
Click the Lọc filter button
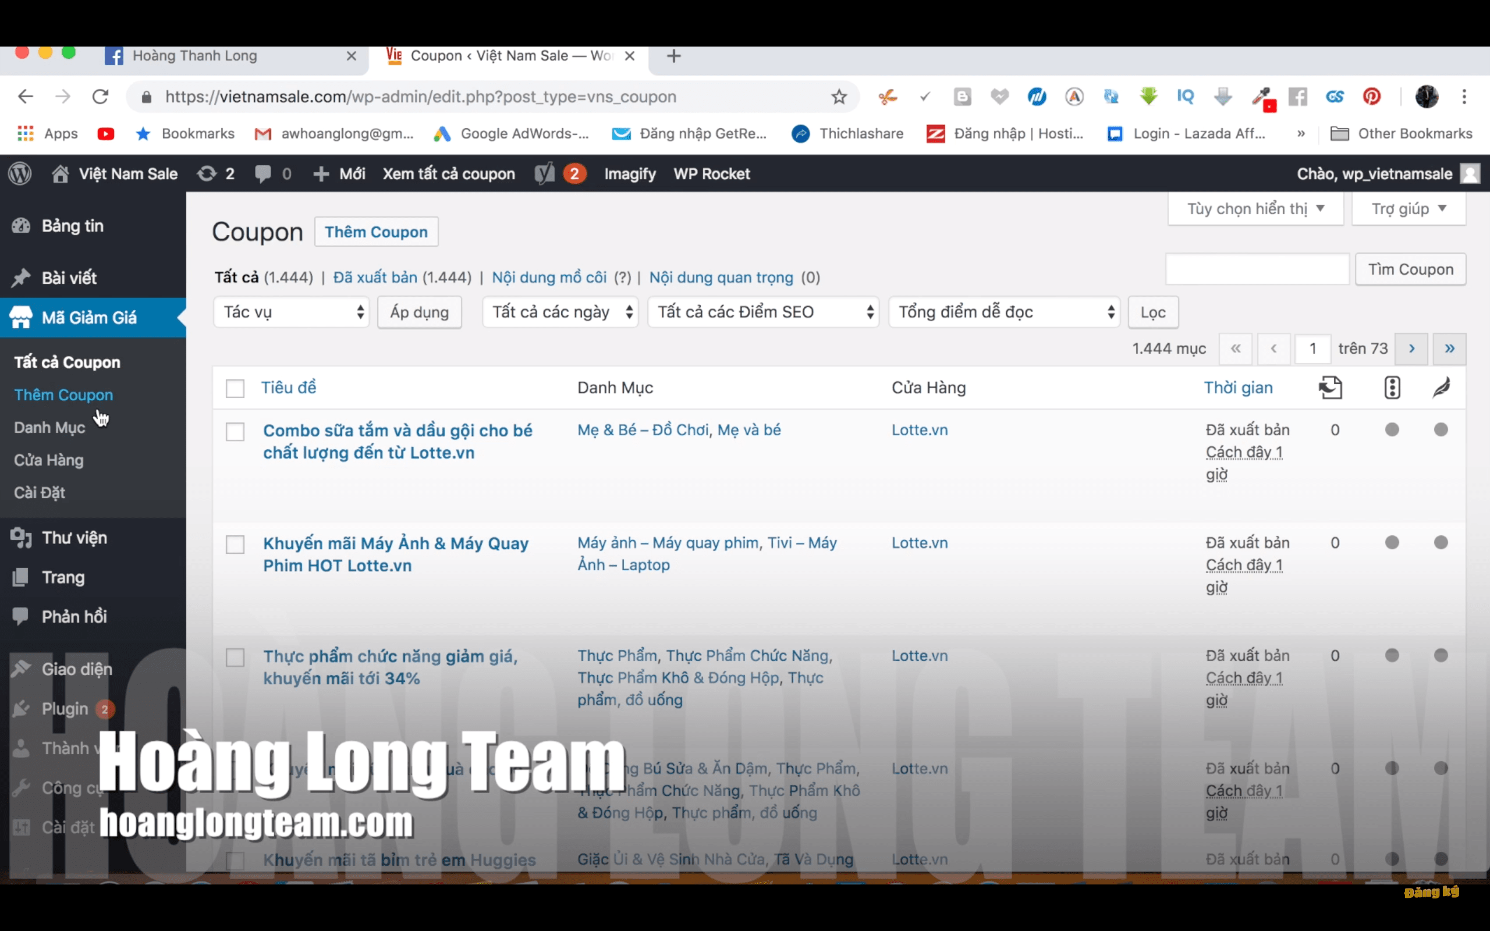point(1153,312)
